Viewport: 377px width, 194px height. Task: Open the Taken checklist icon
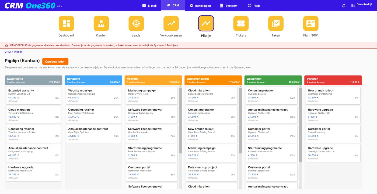pos(276,23)
